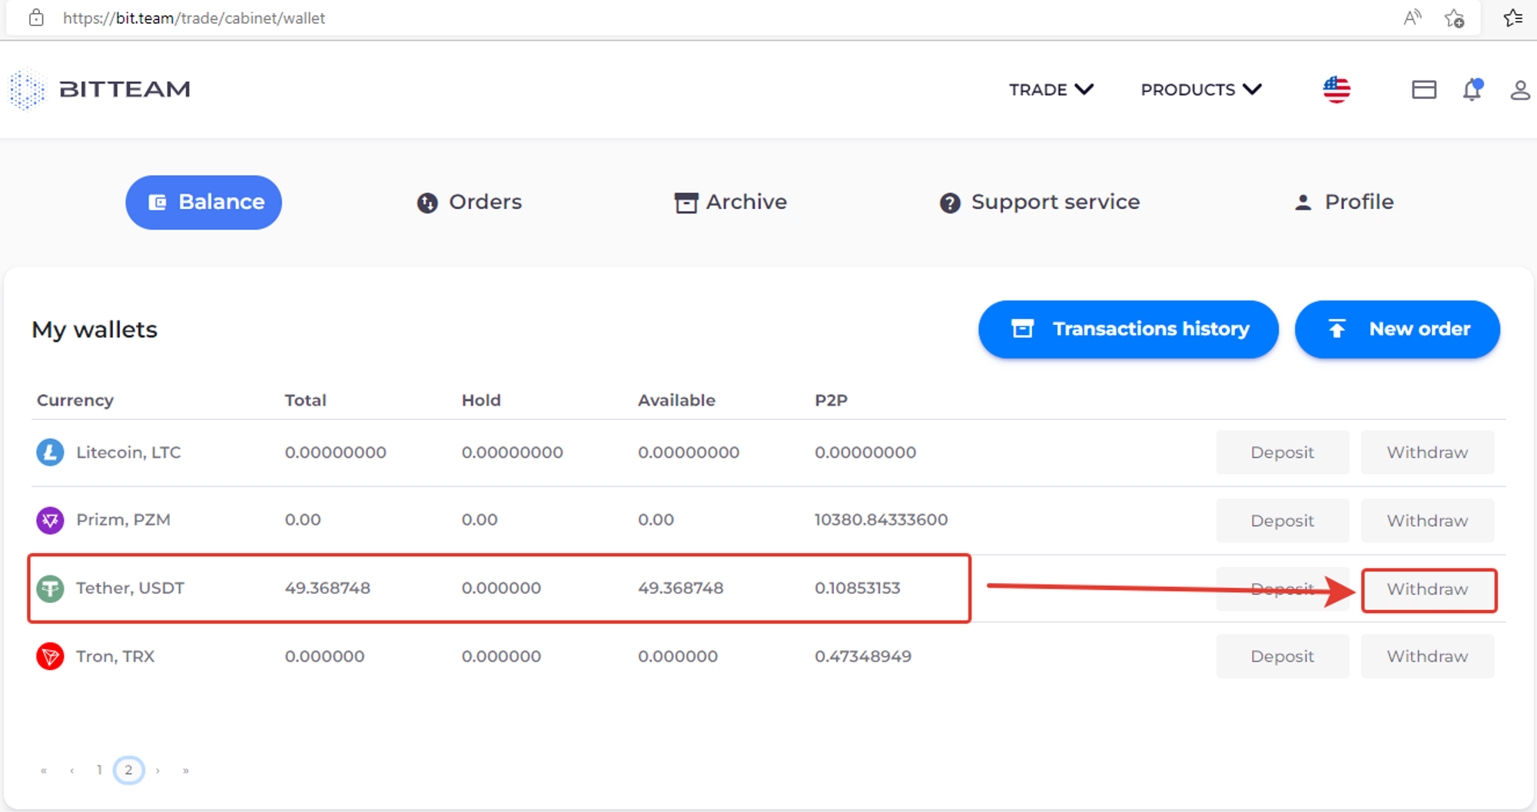Viewport: 1537px width, 812px height.
Task: Switch to the Balance tab
Action: (x=204, y=202)
